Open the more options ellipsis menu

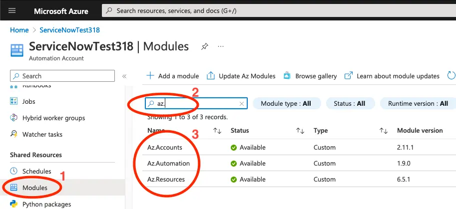coord(221,46)
